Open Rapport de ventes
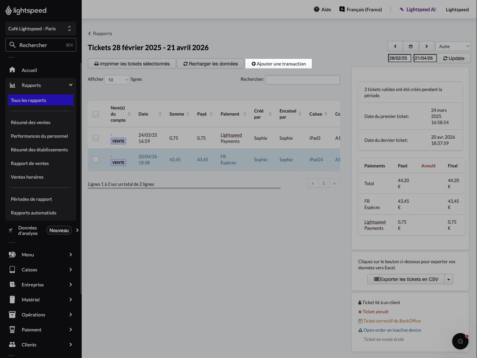The image size is (477, 358). [x=30, y=163]
